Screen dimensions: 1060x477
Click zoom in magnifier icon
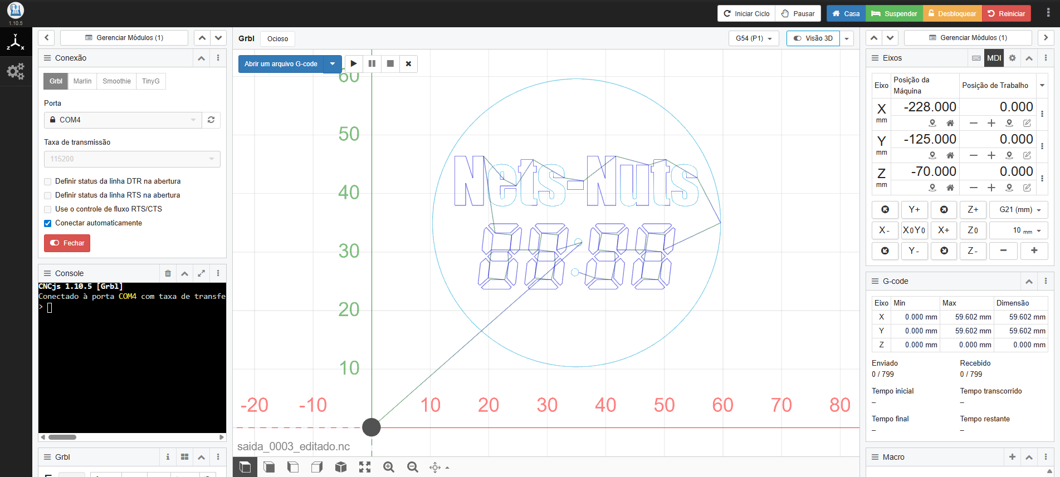click(389, 467)
